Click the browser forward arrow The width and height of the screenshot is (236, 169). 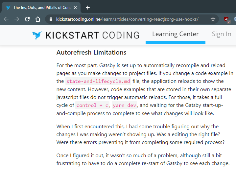point(17,19)
